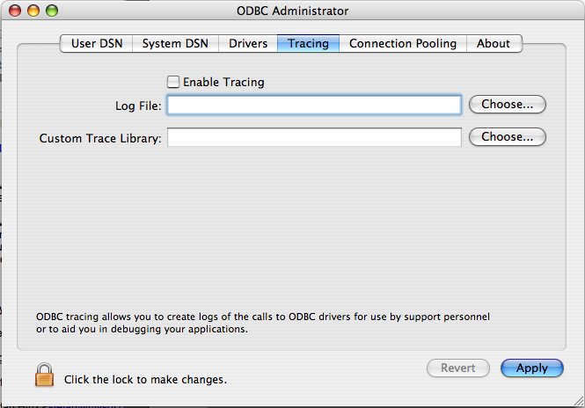Click the ODBC Administrator window title
Viewport: 585px width, 408px height.
[x=292, y=11]
